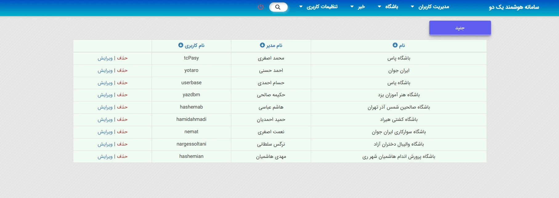Select the manager name نرگس سلطانی
The height and width of the screenshot is (198, 559).
(x=271, y=144)
